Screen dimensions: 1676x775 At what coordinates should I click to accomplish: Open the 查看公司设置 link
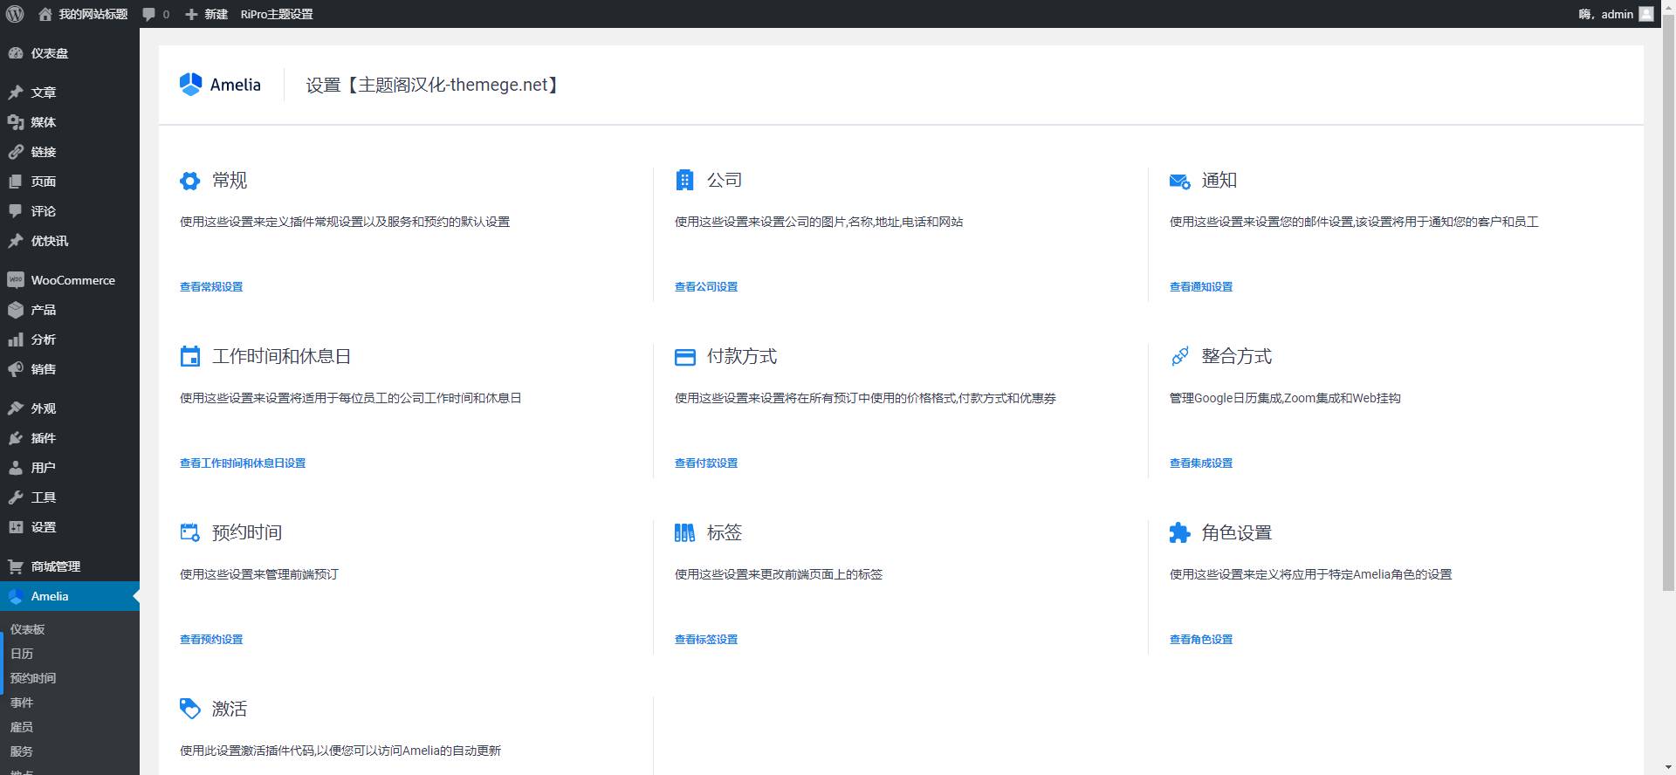(x=706, y=287)
